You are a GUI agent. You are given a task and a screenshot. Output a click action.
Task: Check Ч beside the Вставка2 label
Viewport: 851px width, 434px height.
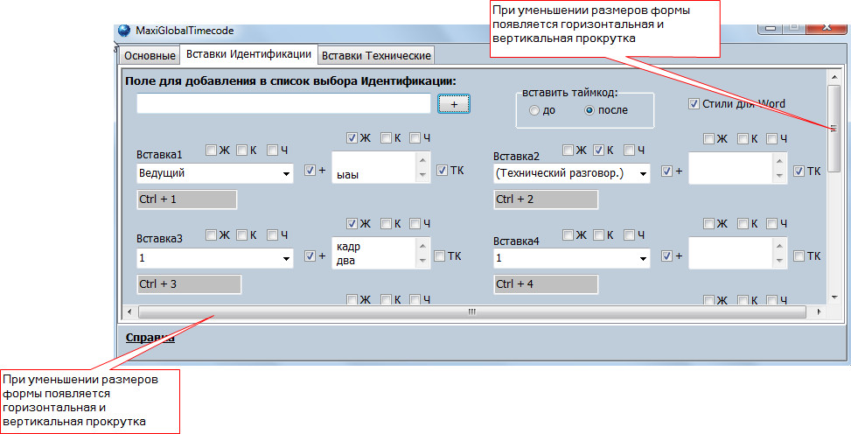click(630, 150)
